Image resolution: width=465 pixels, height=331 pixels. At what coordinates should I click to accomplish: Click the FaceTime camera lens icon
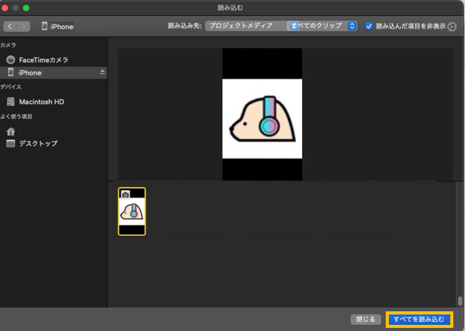(x=10, y=60)
